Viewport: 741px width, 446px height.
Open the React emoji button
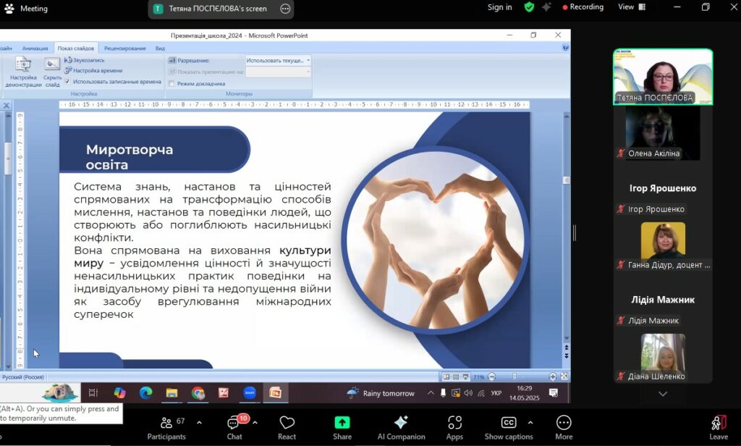[x=287, y=428]
